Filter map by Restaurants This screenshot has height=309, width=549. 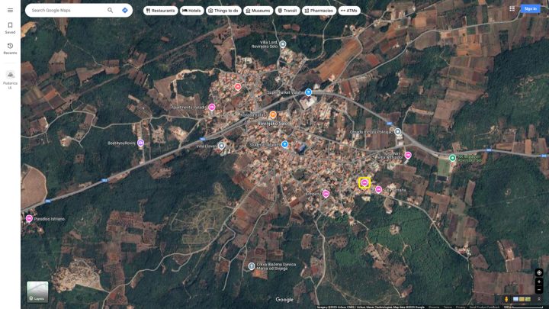160,11
